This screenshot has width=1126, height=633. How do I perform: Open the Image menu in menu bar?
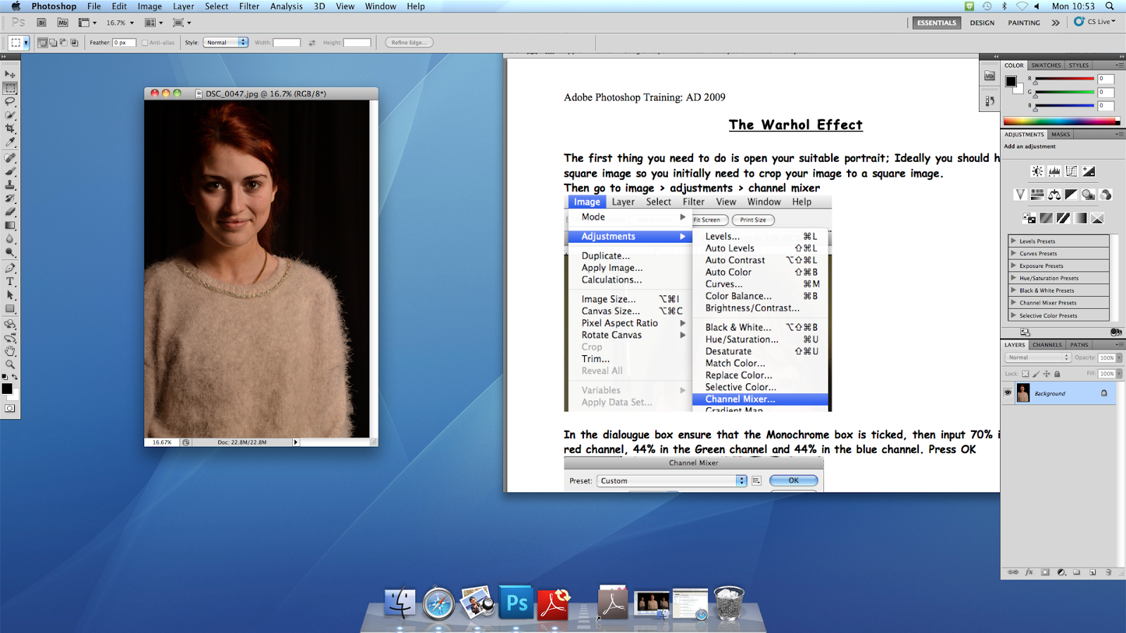tap(149, 6)
